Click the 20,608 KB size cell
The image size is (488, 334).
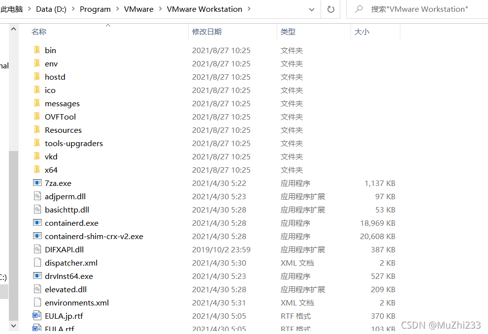tap(378, 236)
